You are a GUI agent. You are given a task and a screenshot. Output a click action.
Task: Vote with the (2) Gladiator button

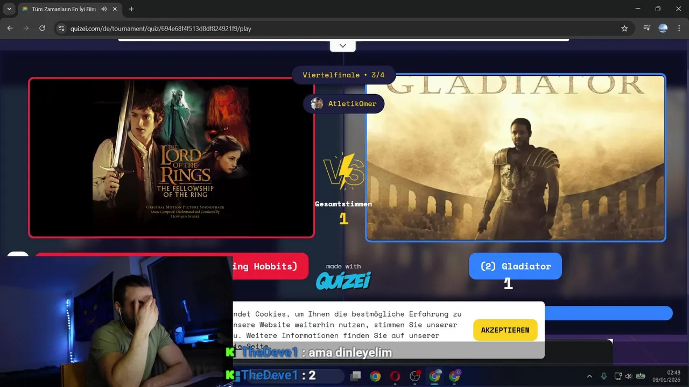coord(515,266)
